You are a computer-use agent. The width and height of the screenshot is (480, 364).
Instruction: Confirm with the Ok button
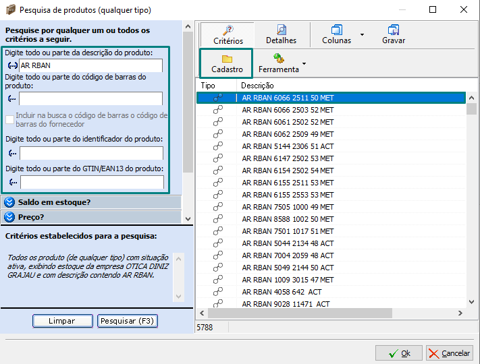point(398,353)
